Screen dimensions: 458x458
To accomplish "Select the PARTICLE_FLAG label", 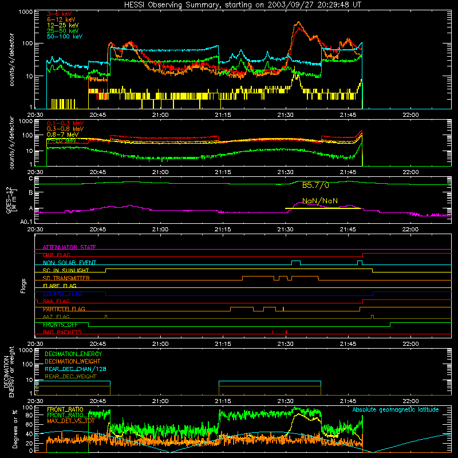I will click(x=64, y=309).
